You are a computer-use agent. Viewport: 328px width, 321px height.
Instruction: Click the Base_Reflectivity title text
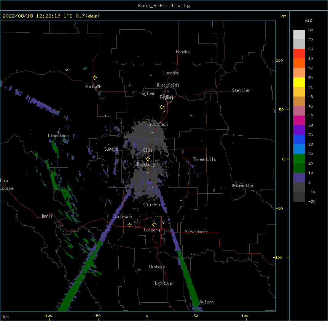coord(164,6)
